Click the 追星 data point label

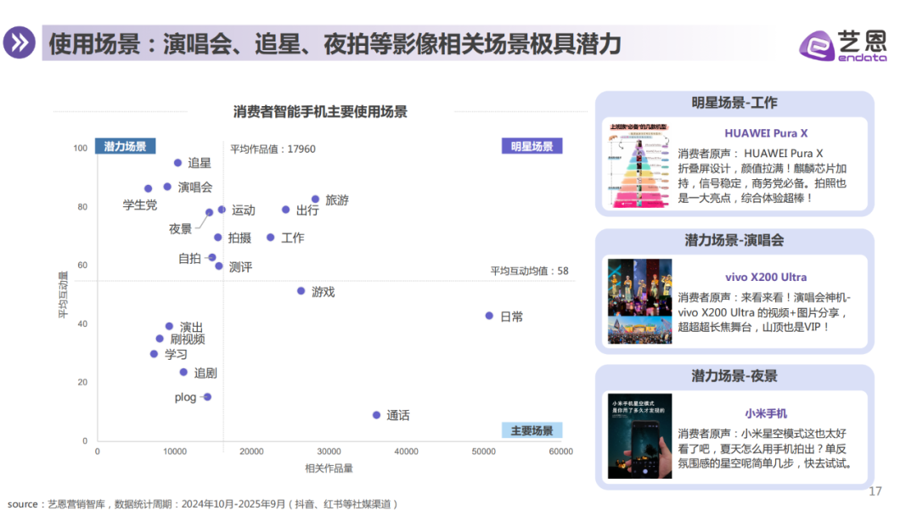(200, 163)
